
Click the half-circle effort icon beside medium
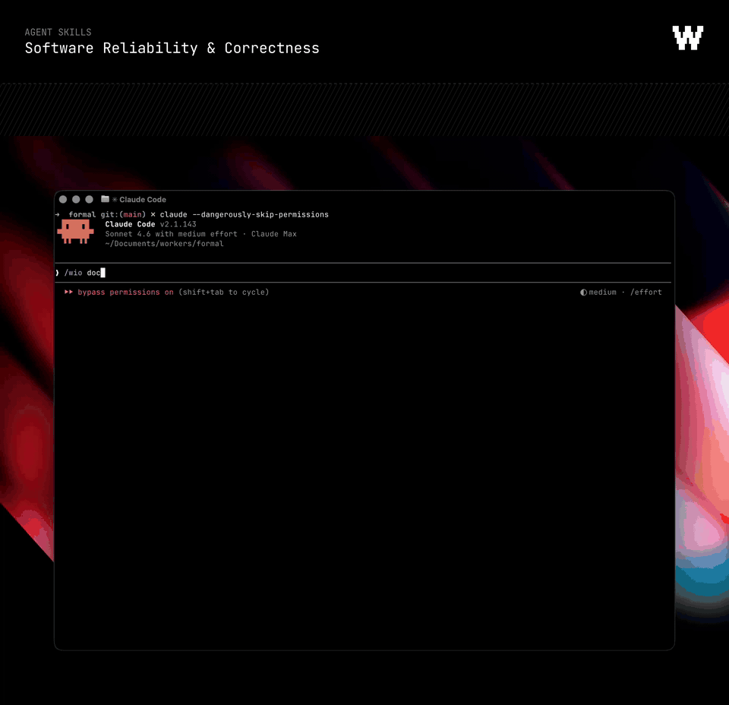583,292
